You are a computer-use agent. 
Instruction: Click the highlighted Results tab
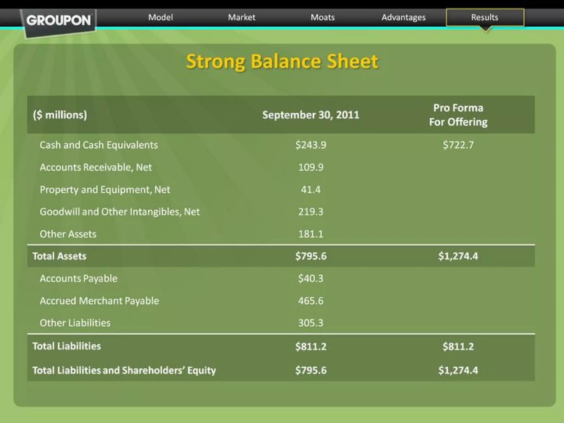click(485, 17)
